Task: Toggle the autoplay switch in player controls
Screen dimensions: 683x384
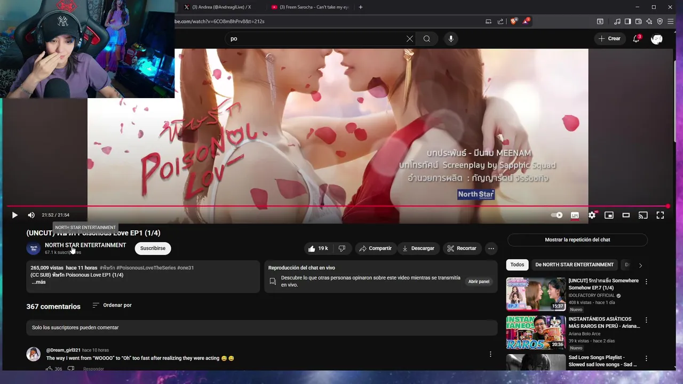Action: [x=557, y=215]
